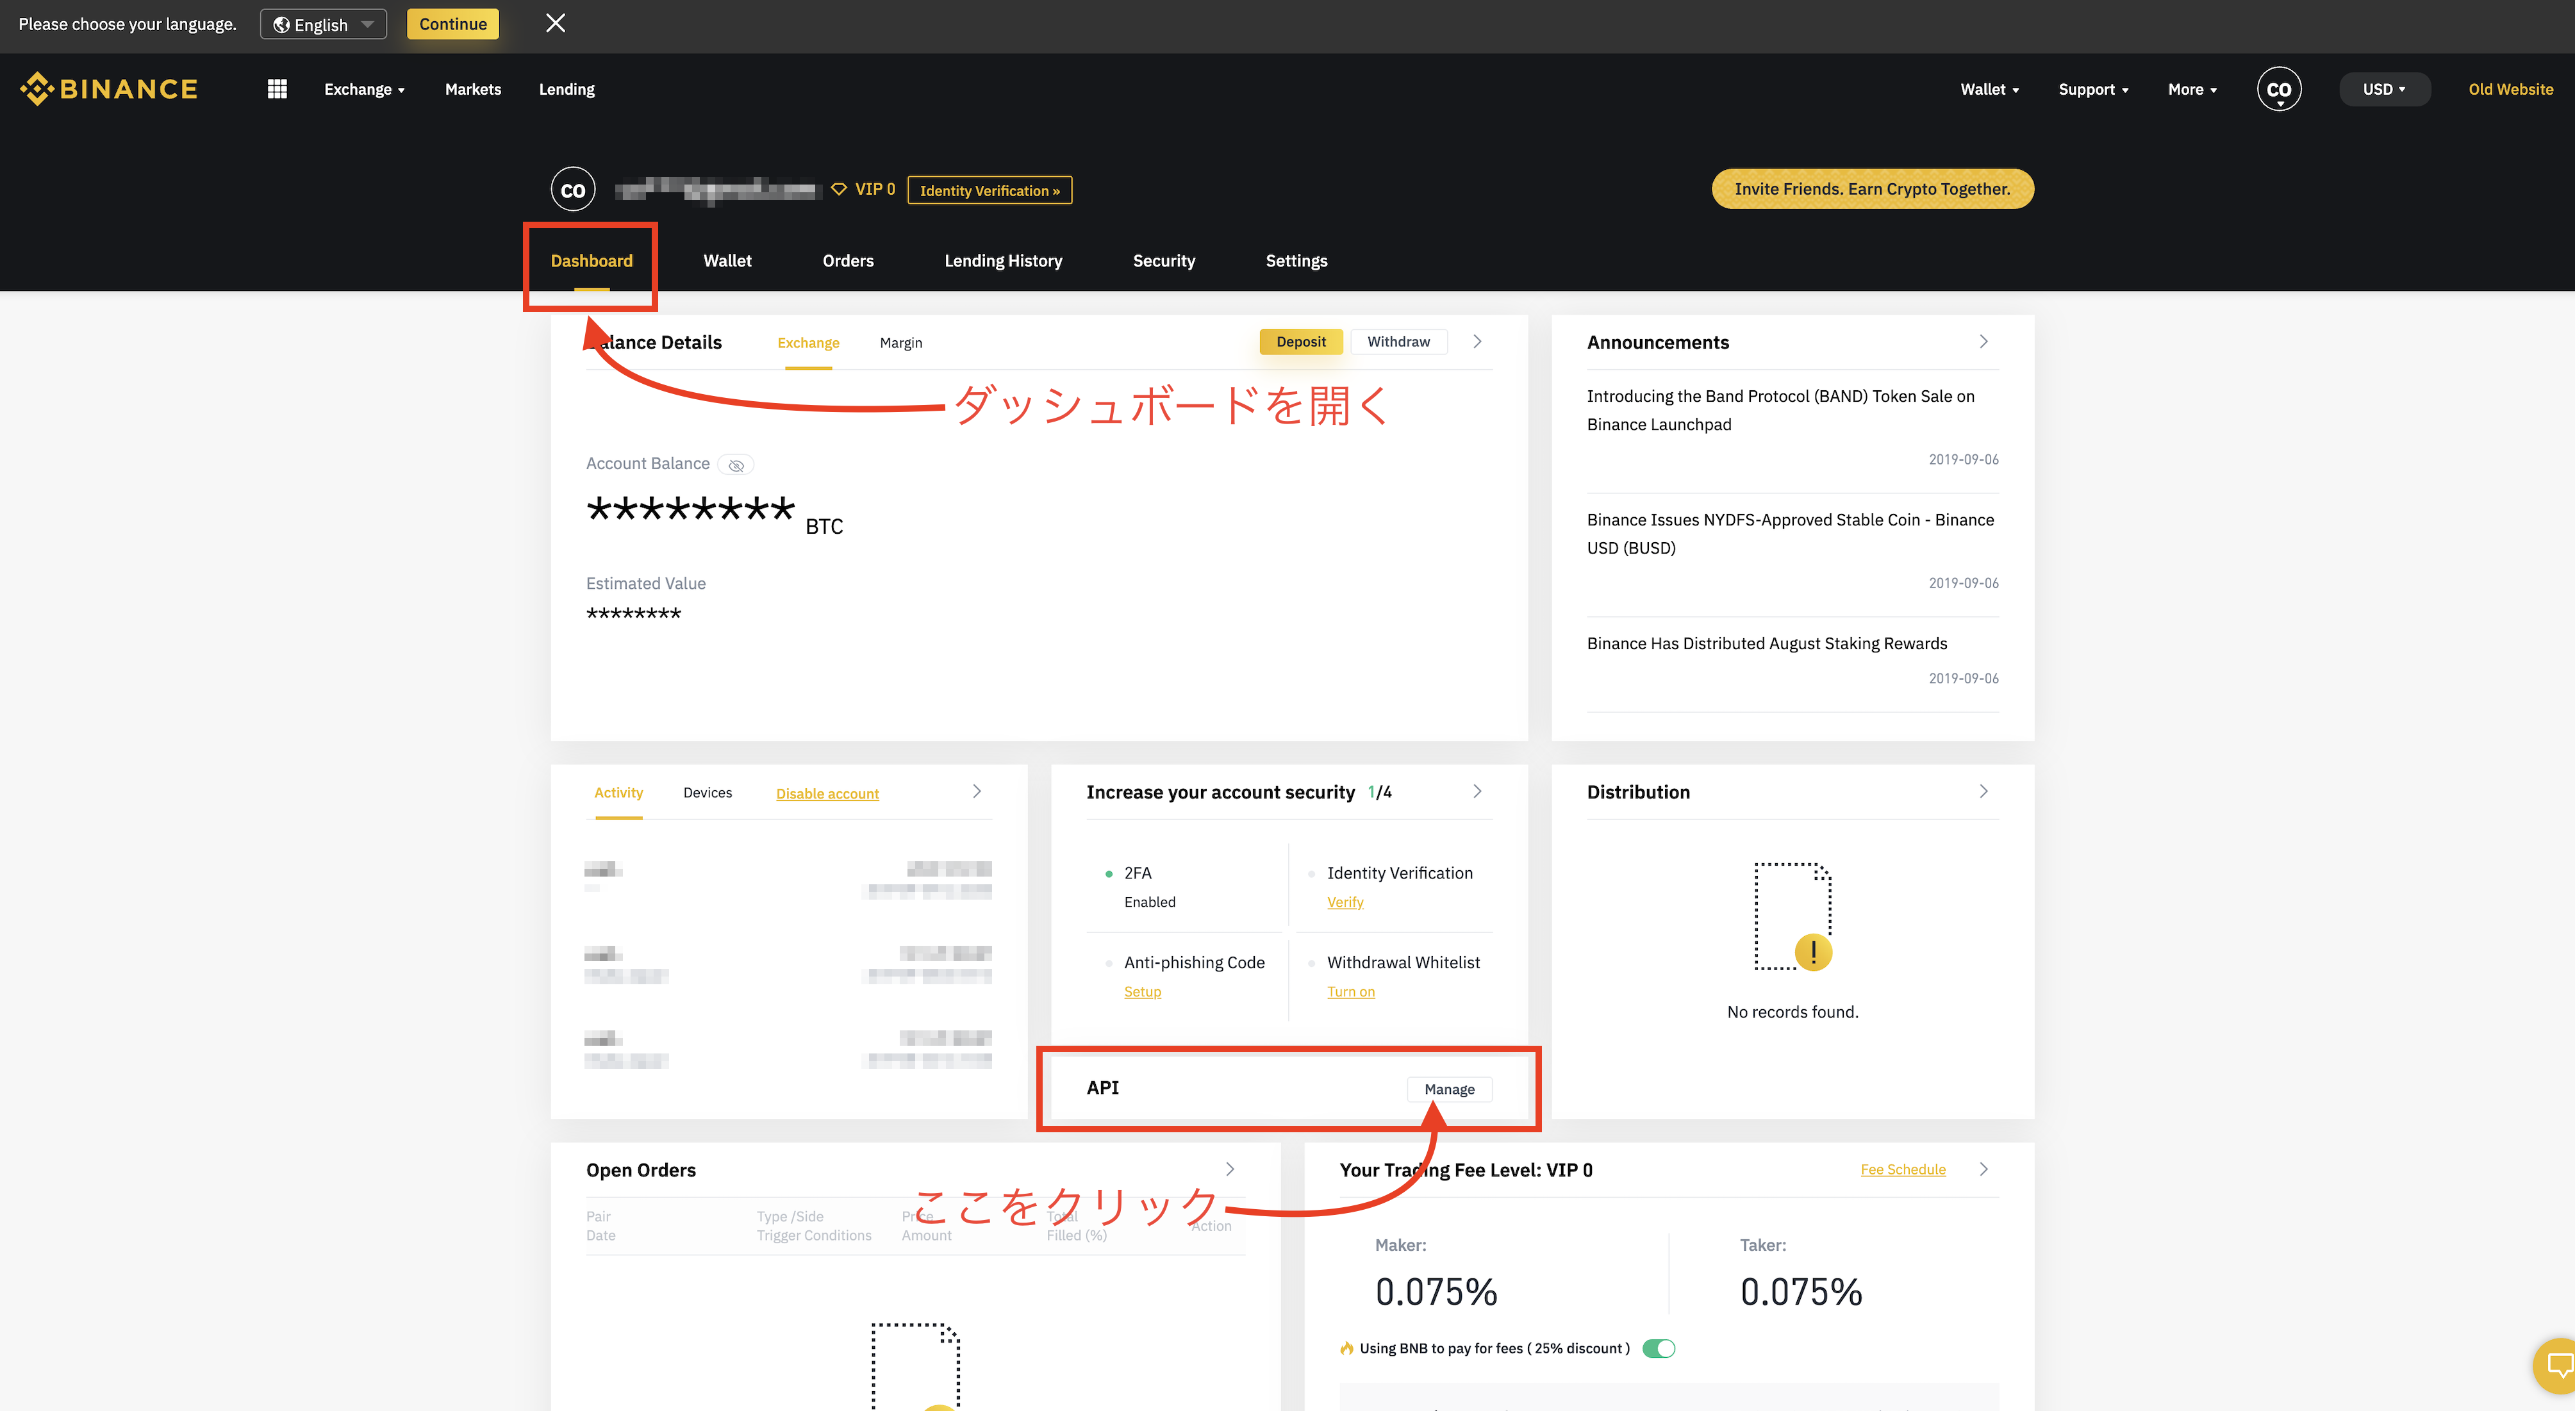This screenshot has width=2575, height=1411.
Task: Open the Dashboard tab
Action: 591,261
